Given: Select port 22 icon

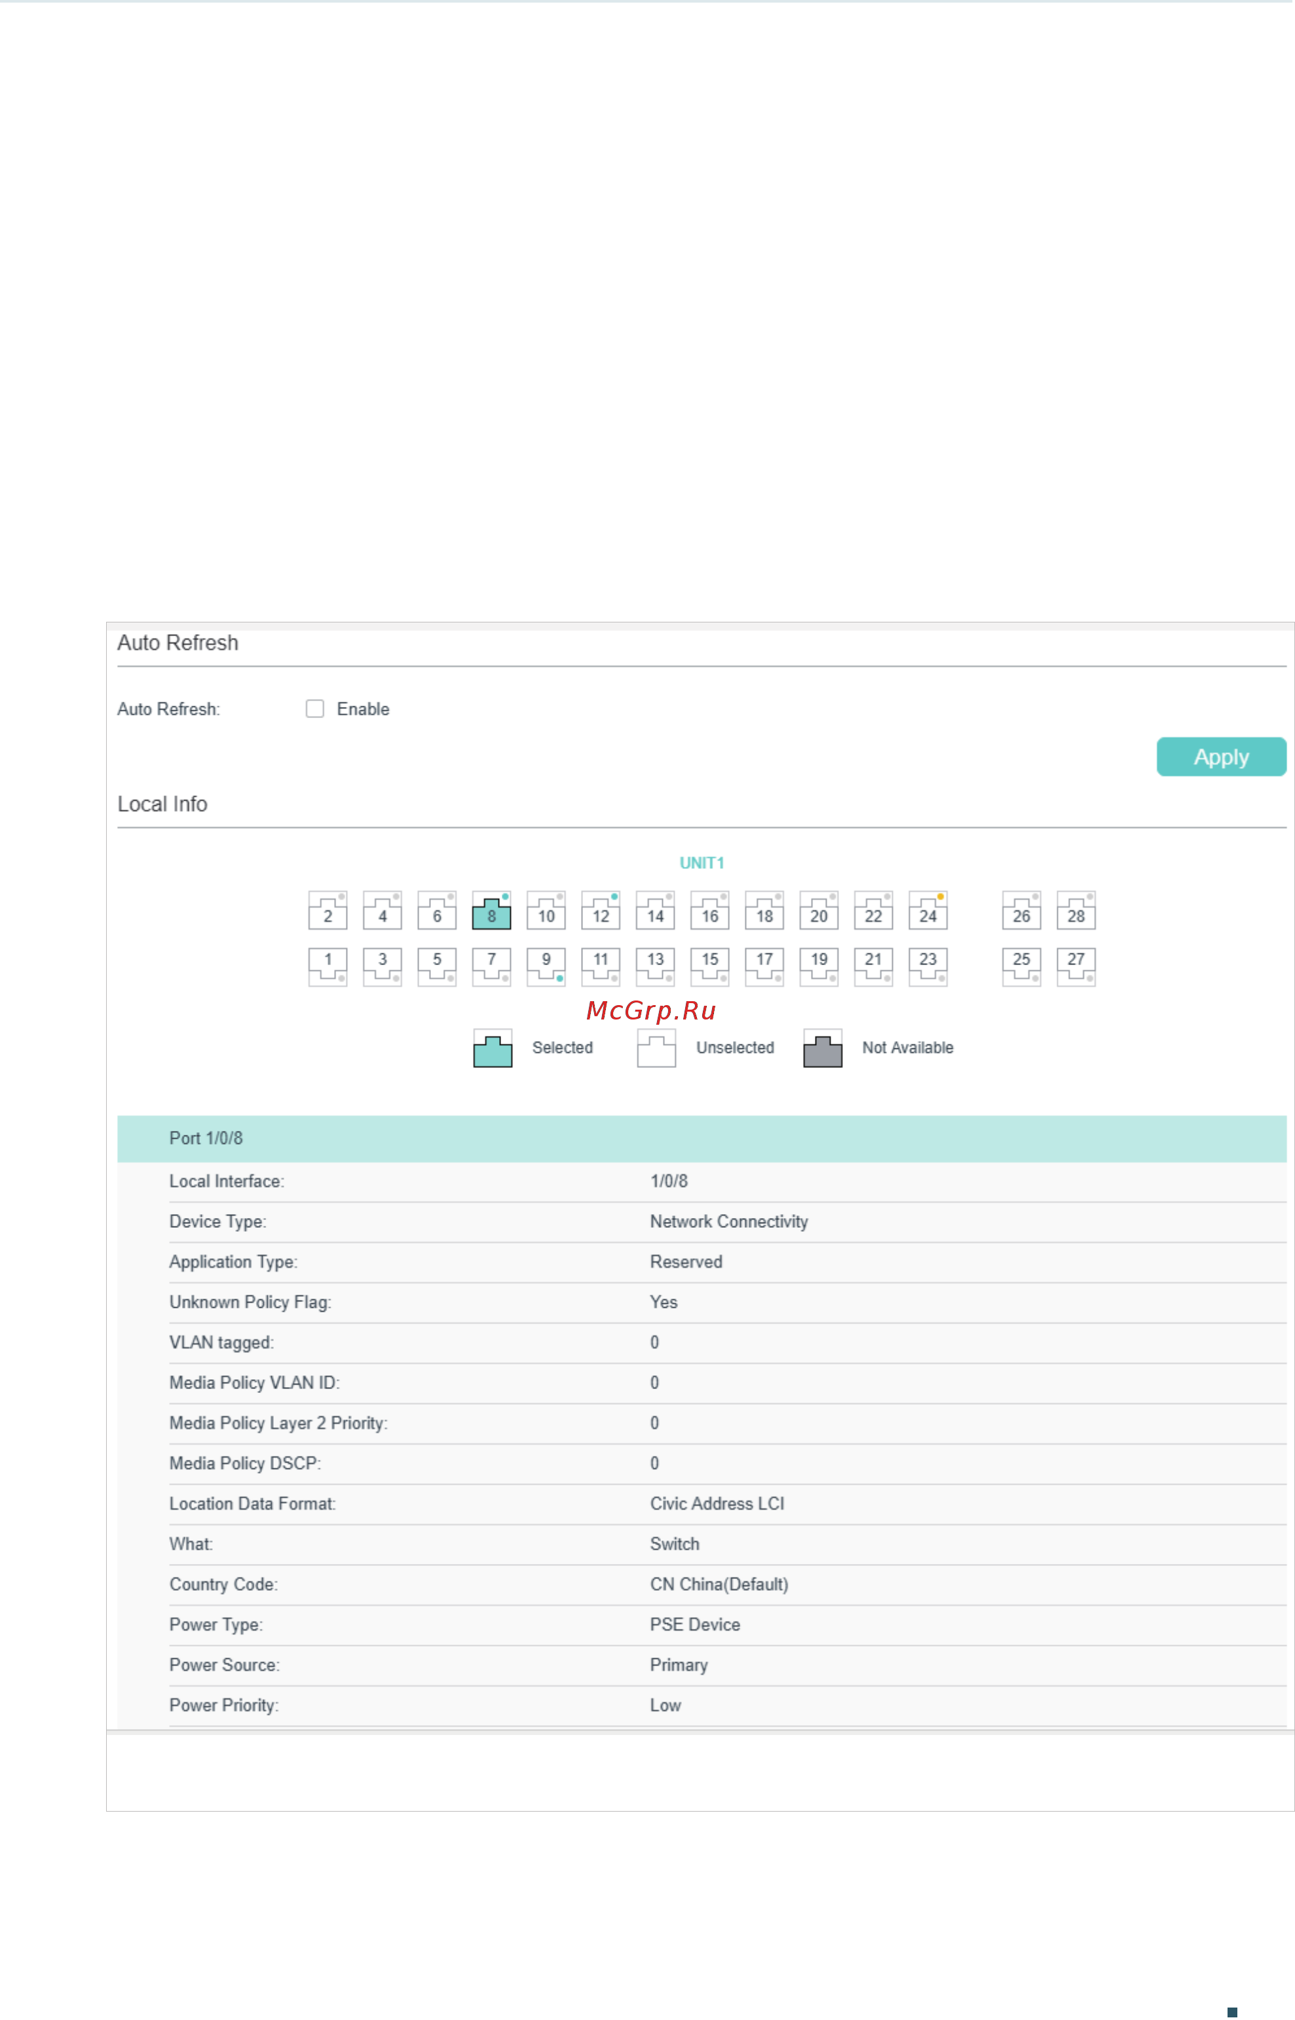Looking at the screenshot, I should 874,911.
